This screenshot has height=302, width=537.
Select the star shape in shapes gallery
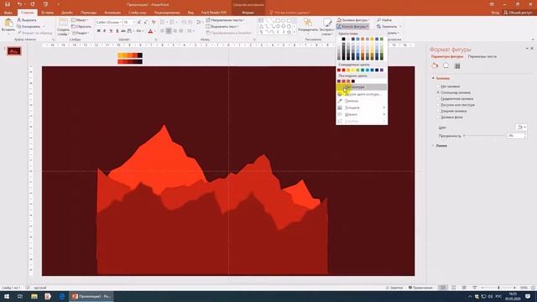point(289,32)
